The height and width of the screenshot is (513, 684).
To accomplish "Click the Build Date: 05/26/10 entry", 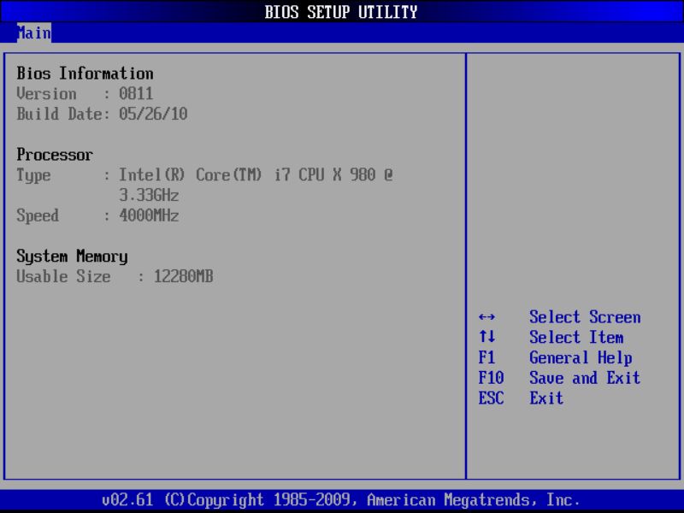I will pyautogui.click(x=103, y=114).
